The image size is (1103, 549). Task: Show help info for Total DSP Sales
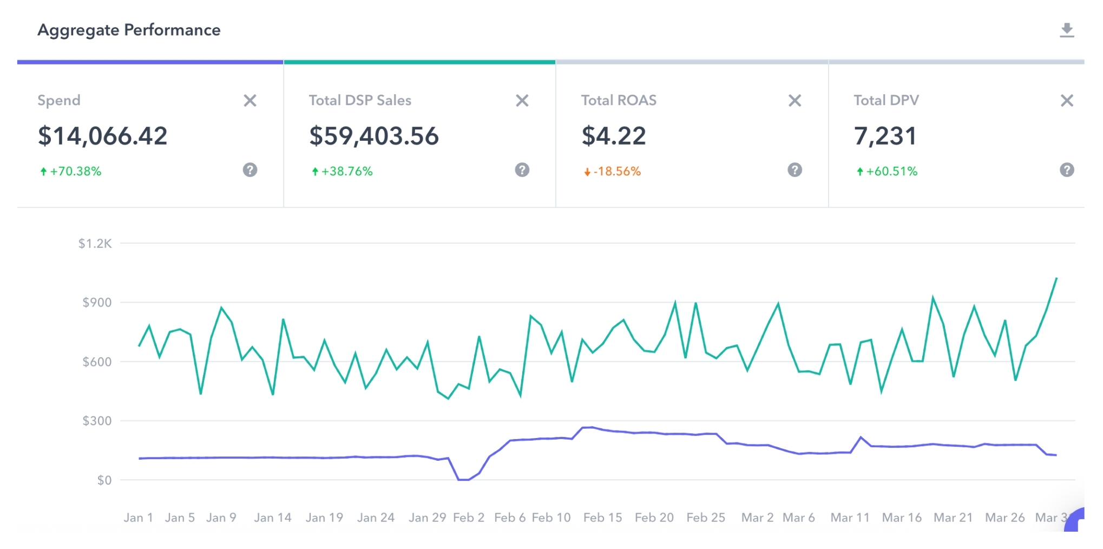tap(522, 170)
